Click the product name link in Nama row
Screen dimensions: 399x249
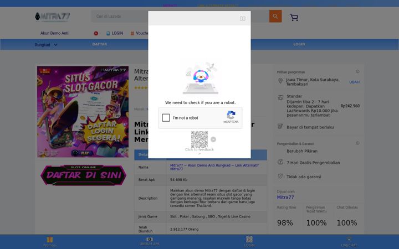point(214,167)
